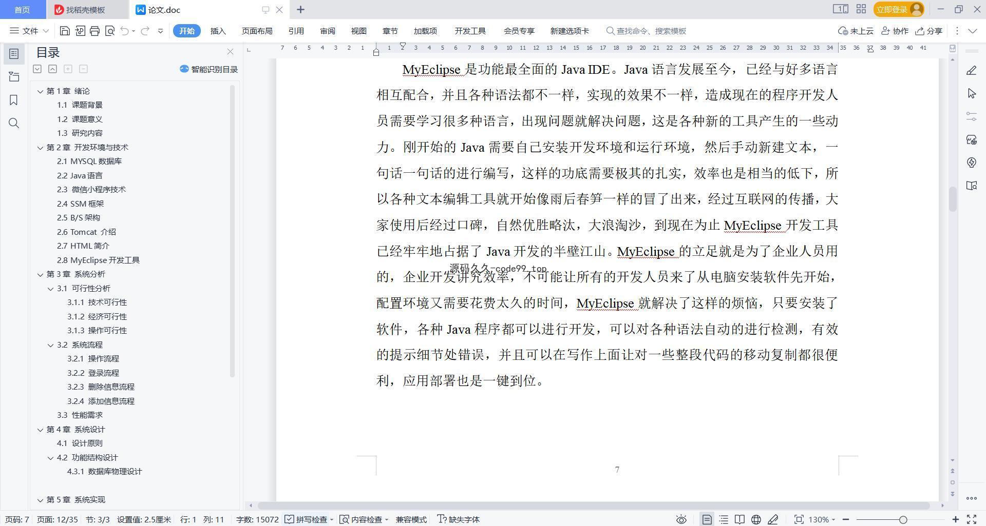Open Print Preview icon
This screenshot has width=986, height=526.
coord(109,31)
